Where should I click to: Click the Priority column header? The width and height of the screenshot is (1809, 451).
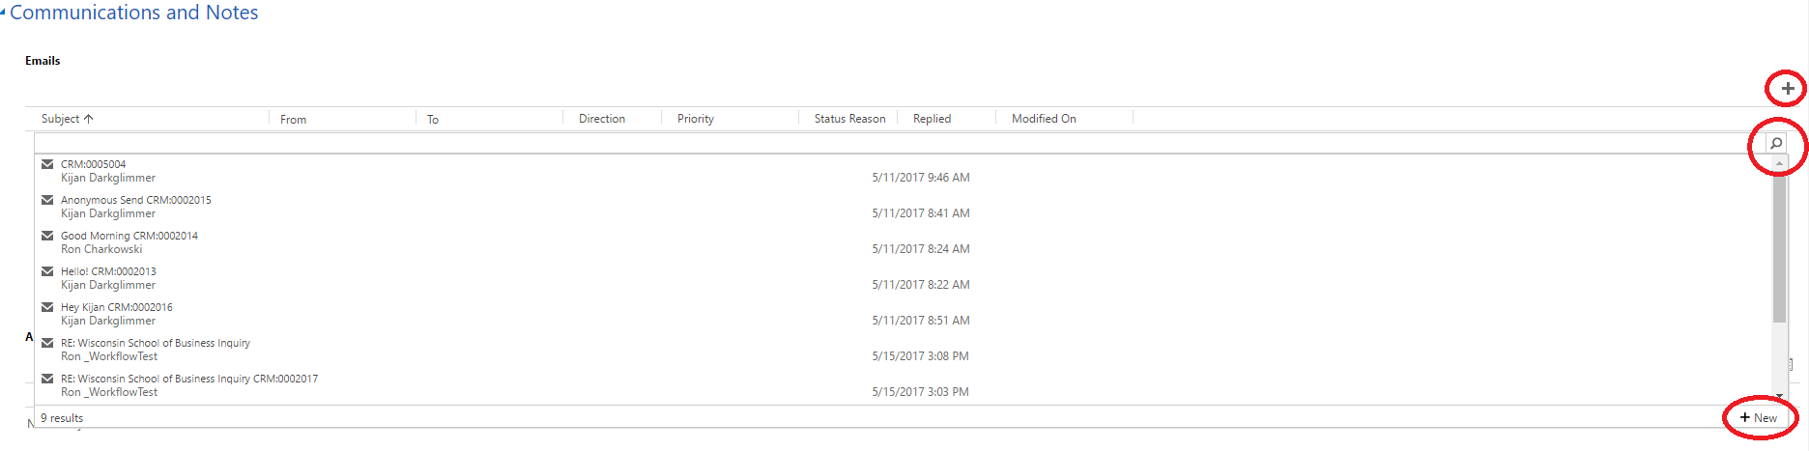695,119
